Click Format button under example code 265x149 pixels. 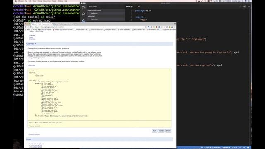coord(161,131)
